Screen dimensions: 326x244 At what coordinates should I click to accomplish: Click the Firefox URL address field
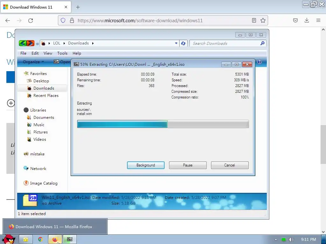click(x=163, y=20)
